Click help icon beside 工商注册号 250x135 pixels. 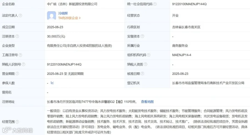pyautogui.click(x=20, y=55)
